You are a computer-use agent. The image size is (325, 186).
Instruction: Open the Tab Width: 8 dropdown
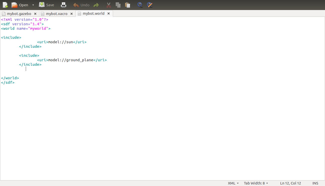point(256,183)
